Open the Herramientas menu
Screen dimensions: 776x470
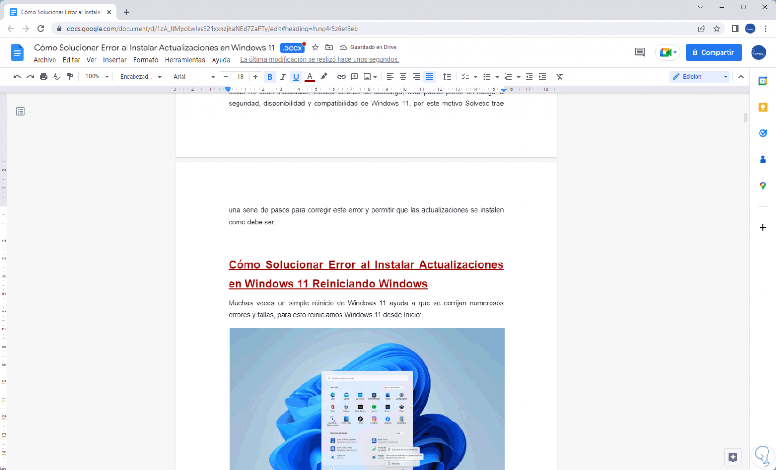(185, 60)
